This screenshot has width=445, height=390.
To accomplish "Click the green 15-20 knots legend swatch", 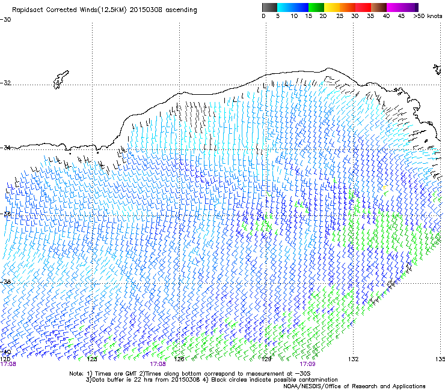I will tap(316, 7).
